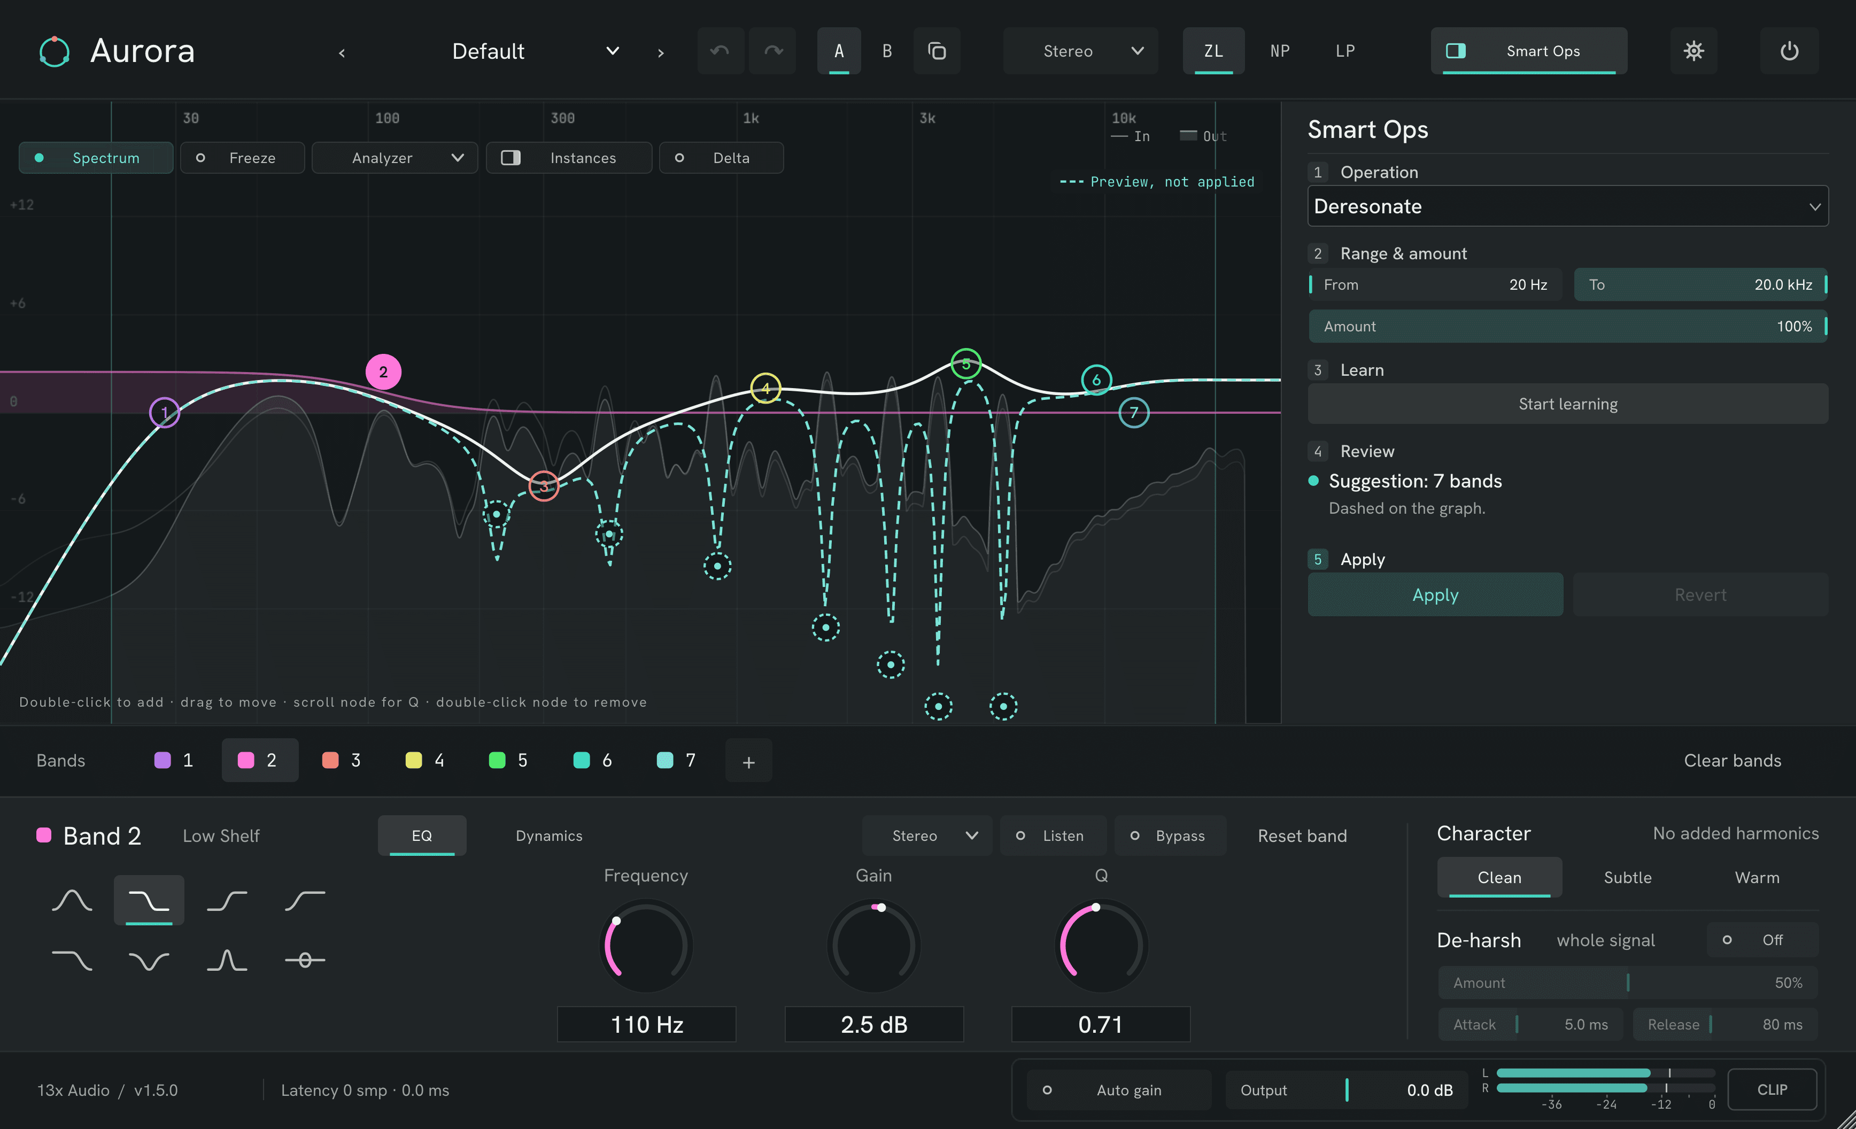
Task: Click the 2.5 dB gain value field
Action: click(x=874, y=1024)
